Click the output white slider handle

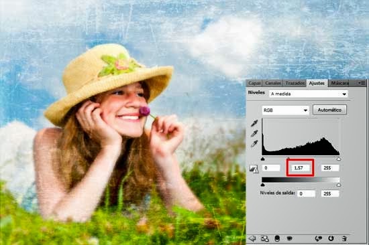pos(338,185)
